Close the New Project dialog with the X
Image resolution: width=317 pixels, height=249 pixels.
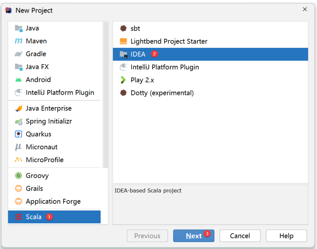click(305, 9)
